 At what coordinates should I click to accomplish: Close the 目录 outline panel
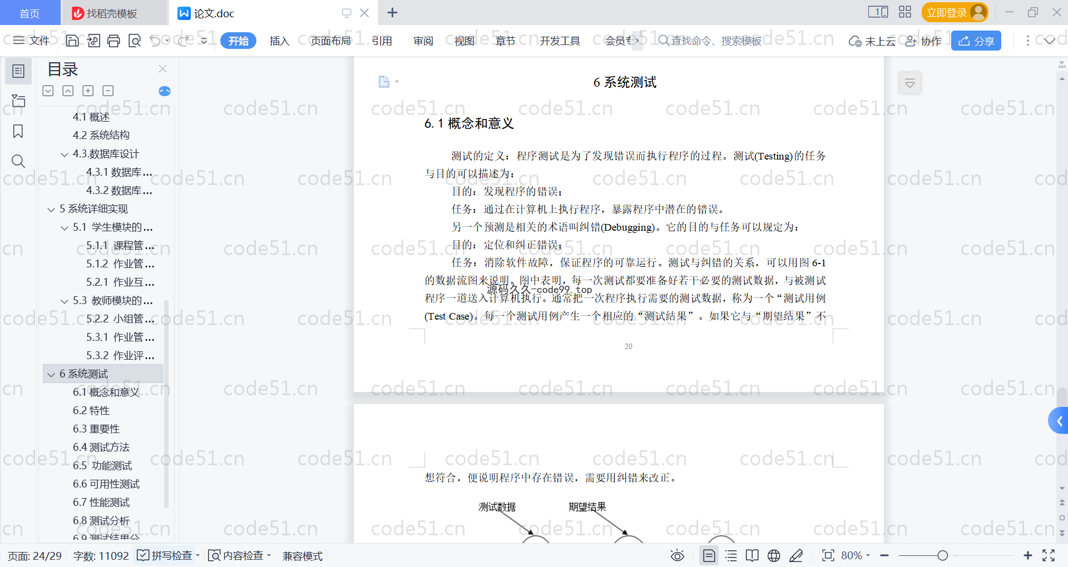coord(162,68)
